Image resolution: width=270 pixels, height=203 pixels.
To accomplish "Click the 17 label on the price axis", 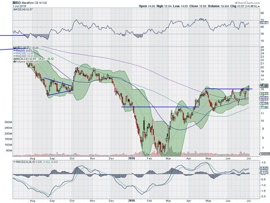I will tap(262, 80).
